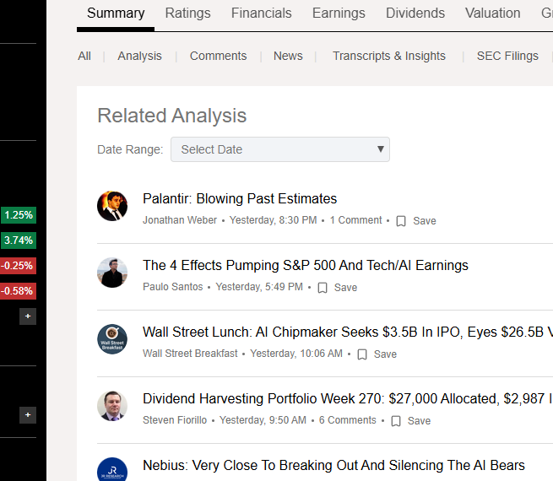Click bookmark icon on Paulo Santos article

(323, 288)
